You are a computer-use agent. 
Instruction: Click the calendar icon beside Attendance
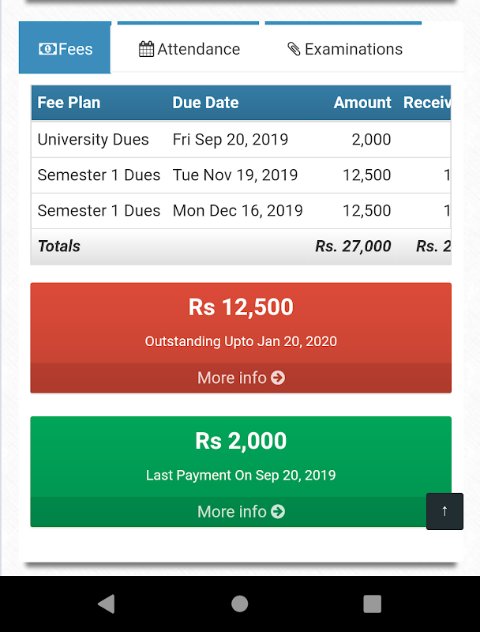pos(147,49)
